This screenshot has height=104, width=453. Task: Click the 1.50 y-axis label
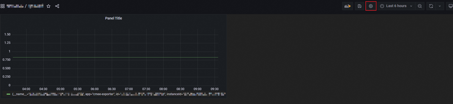(7, 34)
